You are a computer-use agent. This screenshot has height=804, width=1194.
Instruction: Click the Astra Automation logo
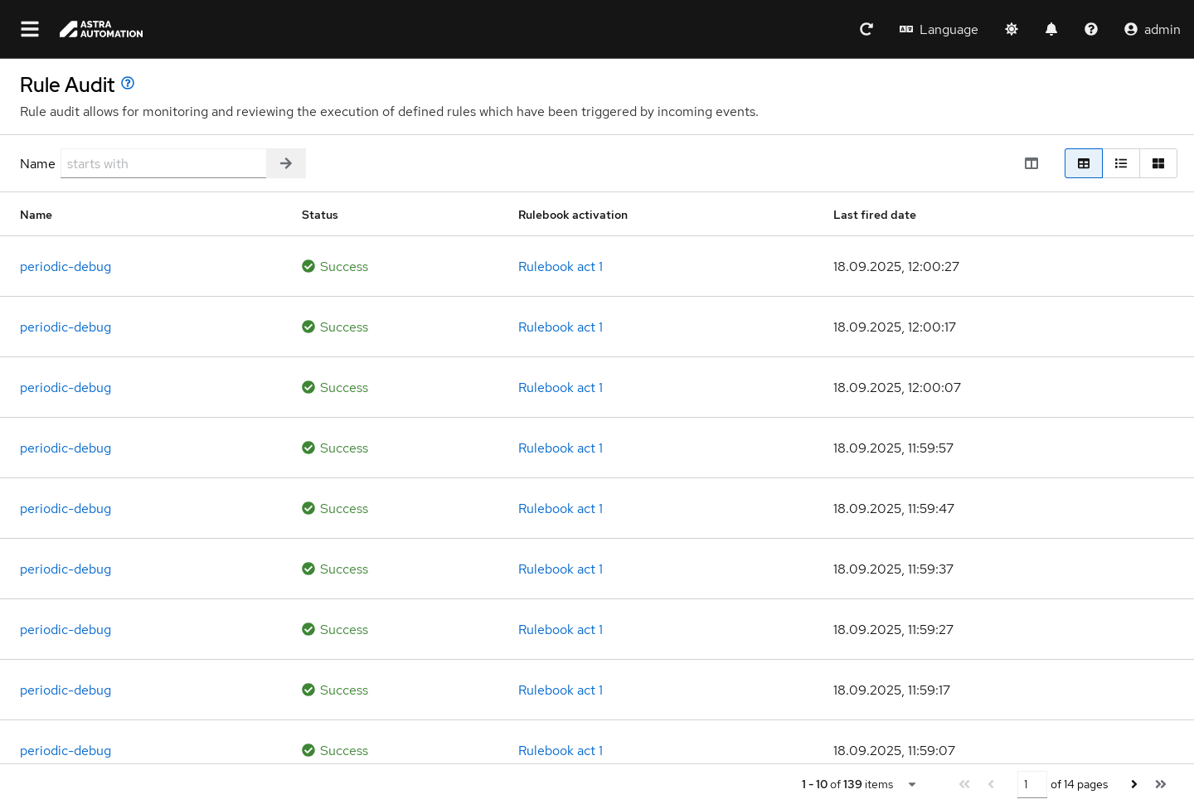click(x=101, y=29)
